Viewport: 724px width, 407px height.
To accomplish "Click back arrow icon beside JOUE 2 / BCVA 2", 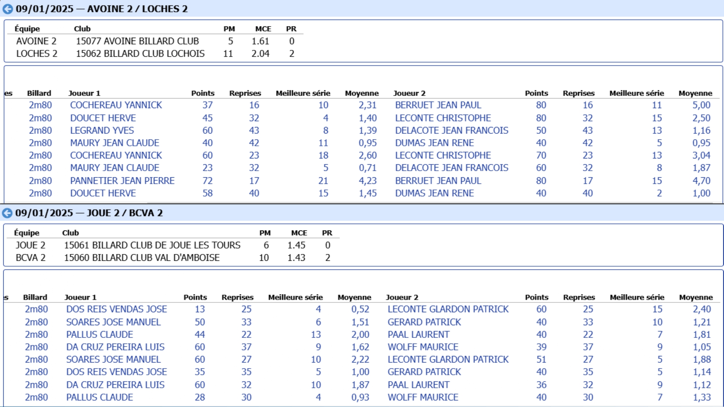I will coord(7,213).
